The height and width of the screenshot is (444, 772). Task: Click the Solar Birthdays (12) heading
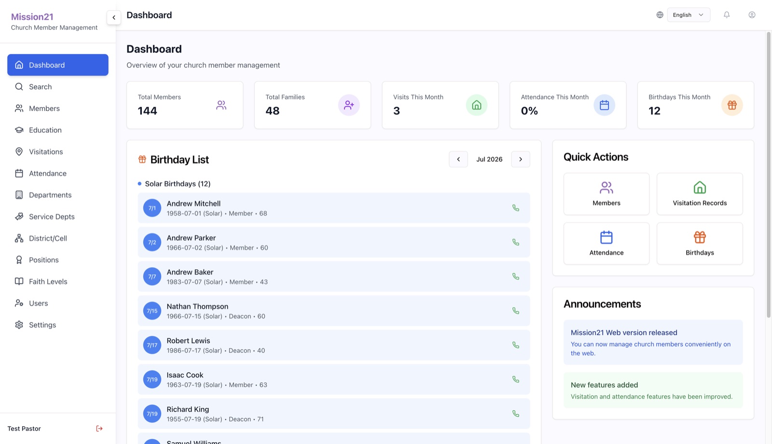(178, 184)
